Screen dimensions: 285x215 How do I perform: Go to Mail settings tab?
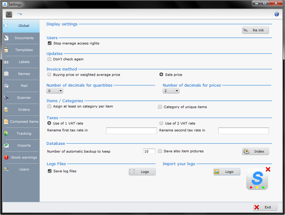(21, 86)
